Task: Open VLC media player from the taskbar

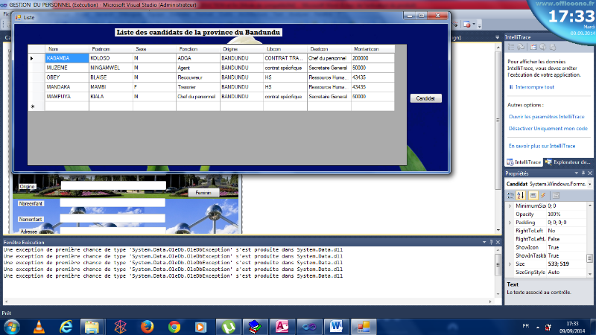Action: coord(39,327)
